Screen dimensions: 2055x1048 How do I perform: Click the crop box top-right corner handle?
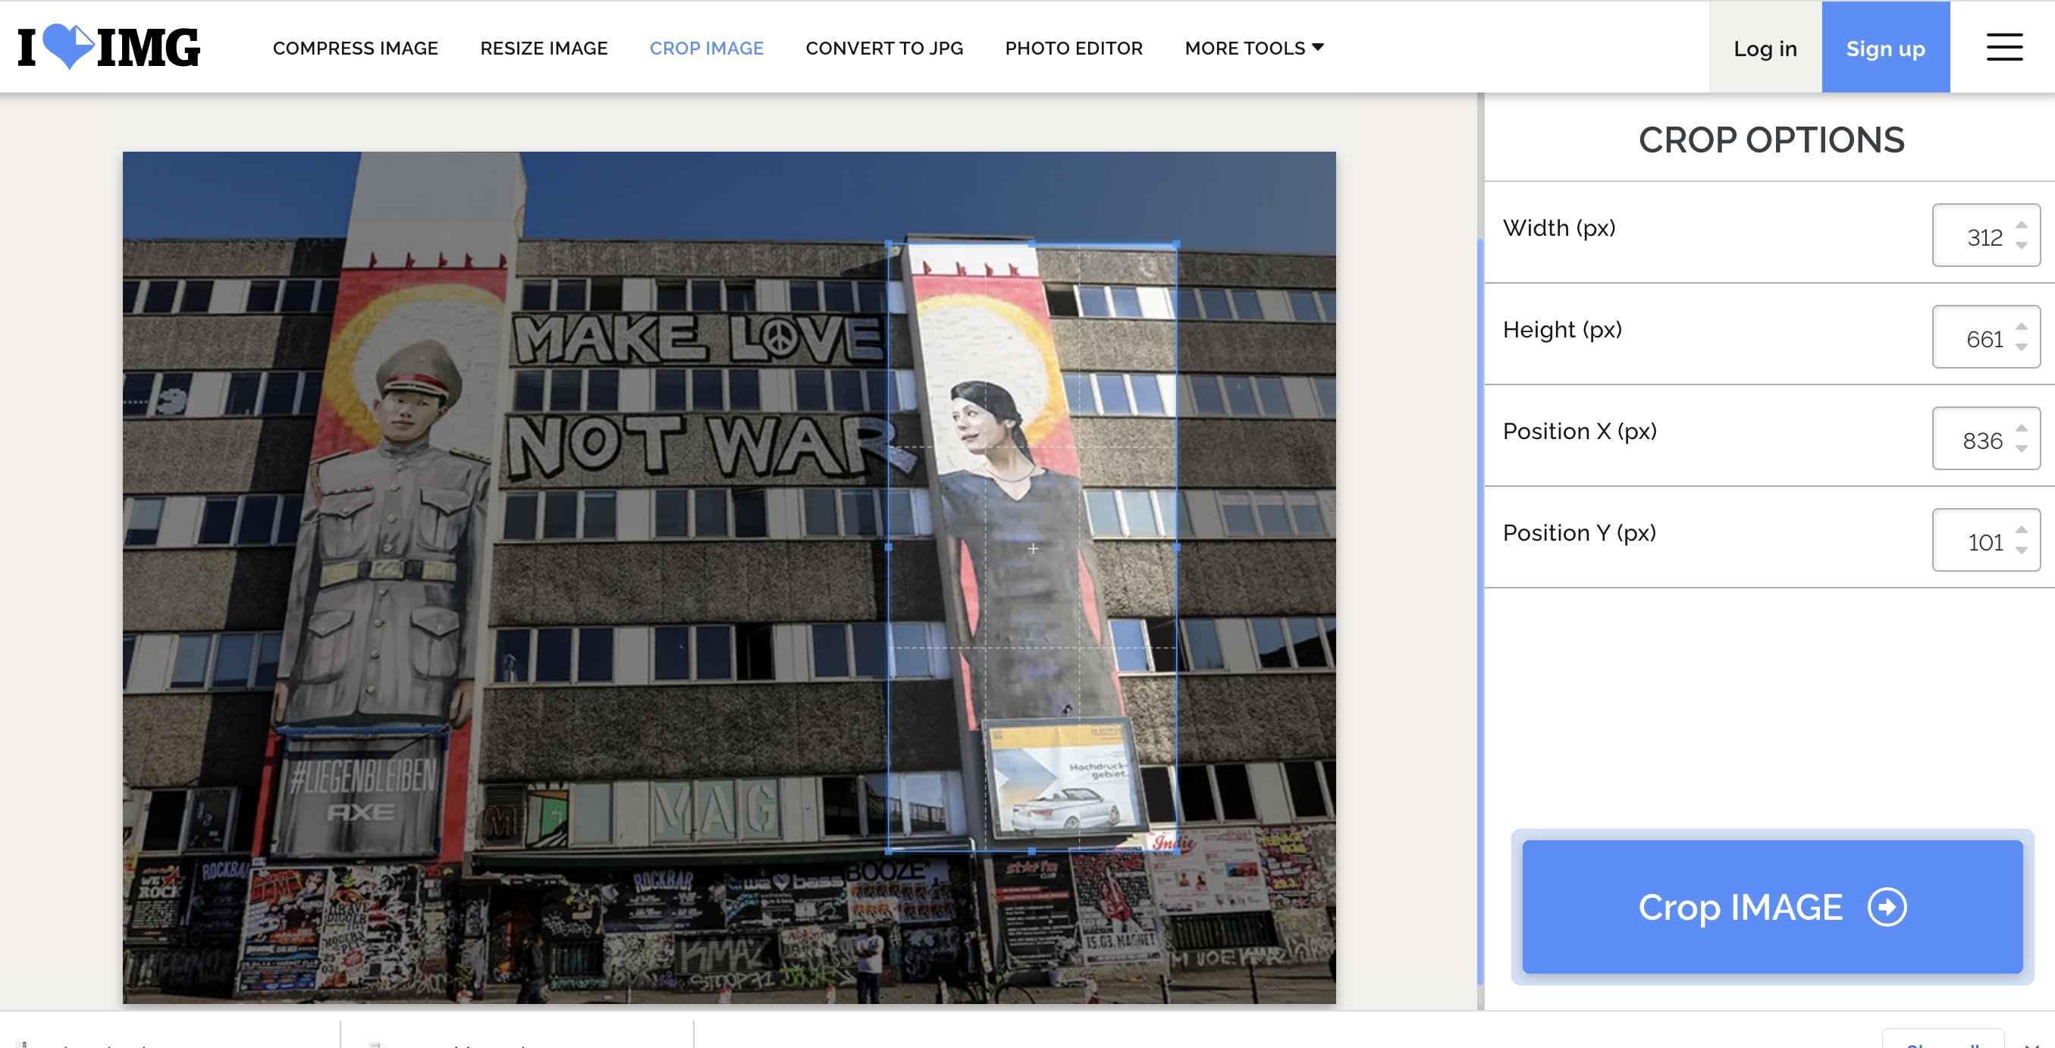coord(1177,243)
